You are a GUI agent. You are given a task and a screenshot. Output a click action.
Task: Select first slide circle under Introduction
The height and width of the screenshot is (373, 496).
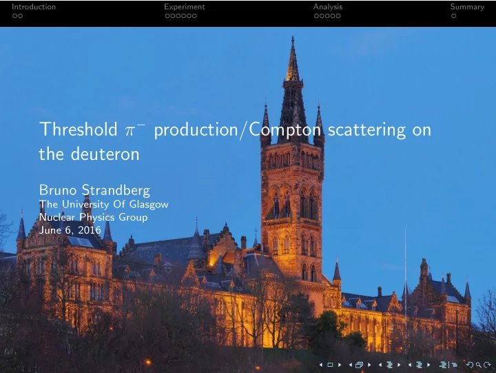point(15,16)
